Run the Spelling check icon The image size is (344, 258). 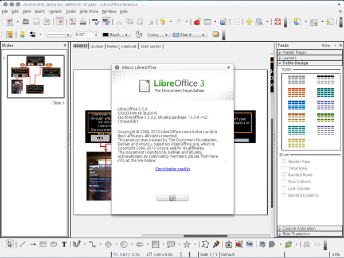pos(95,22)
